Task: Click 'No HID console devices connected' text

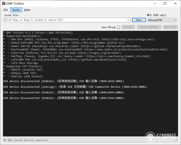Action: coord(25,140)
